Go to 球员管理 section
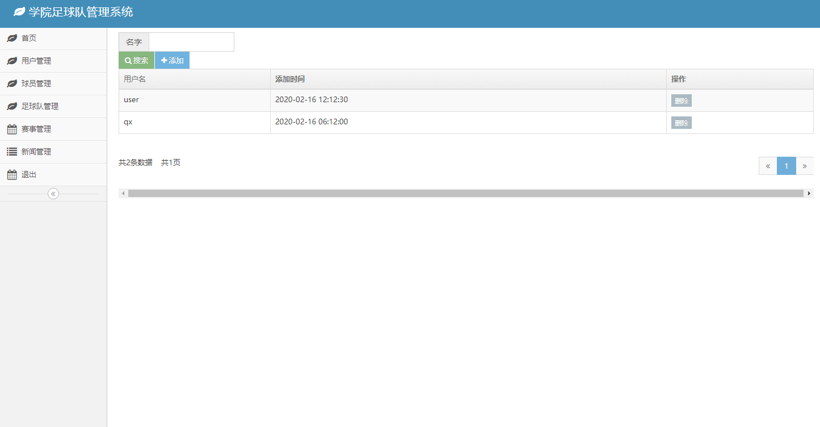Screen dimensions: 820x427 click(53, 83)
